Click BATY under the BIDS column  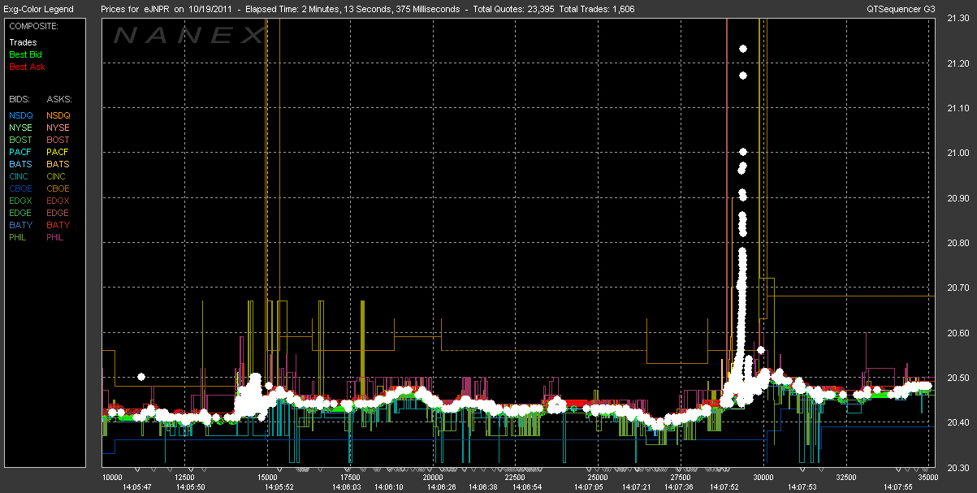(20, 225)
